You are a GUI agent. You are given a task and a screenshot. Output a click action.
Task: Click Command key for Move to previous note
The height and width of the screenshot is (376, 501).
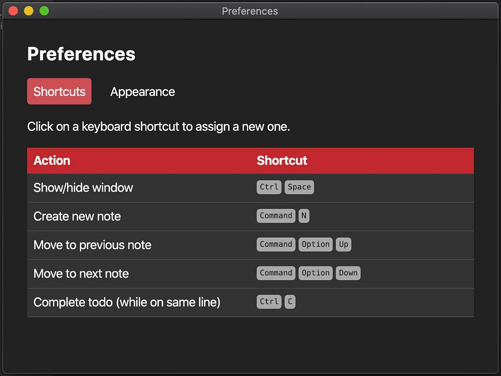(276, 244)
